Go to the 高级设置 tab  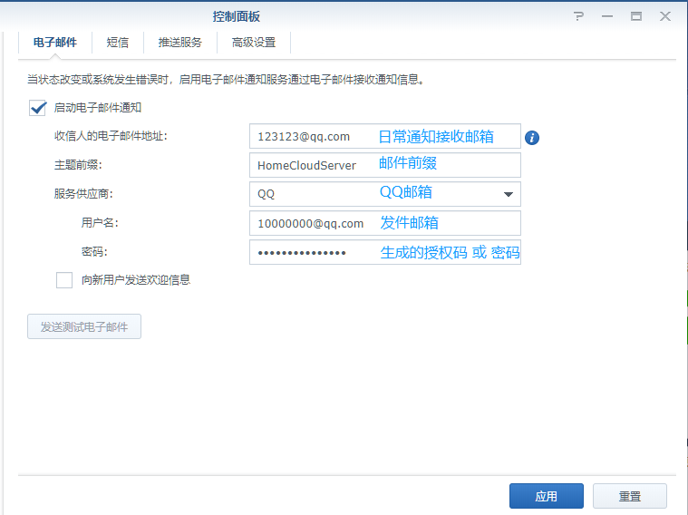(253, 43)
